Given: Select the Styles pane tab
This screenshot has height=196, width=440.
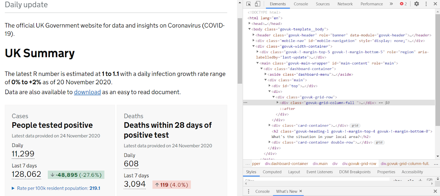Looking at the screenshot, I should (x=251, y=172).
